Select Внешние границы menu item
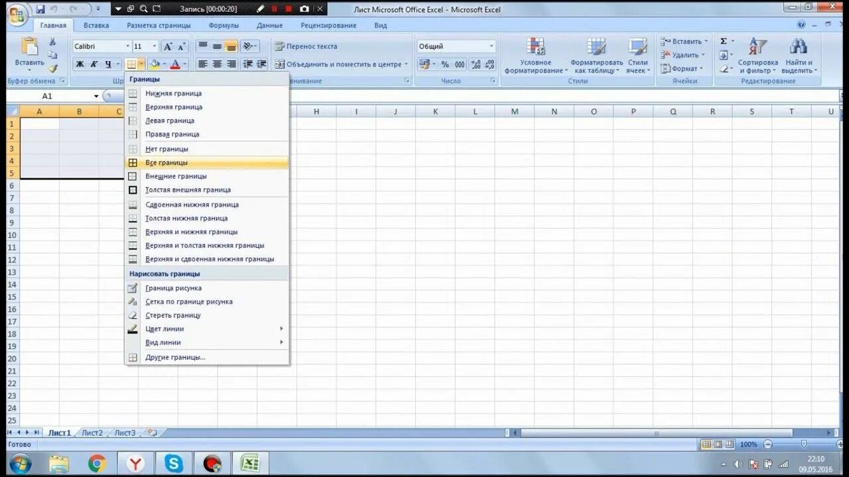 (x=207, y=176)
